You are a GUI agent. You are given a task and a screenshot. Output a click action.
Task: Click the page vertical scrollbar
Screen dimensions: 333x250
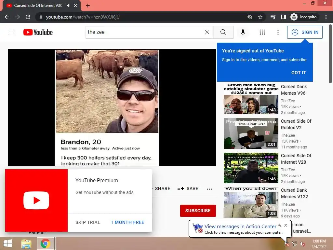point(330,54)
